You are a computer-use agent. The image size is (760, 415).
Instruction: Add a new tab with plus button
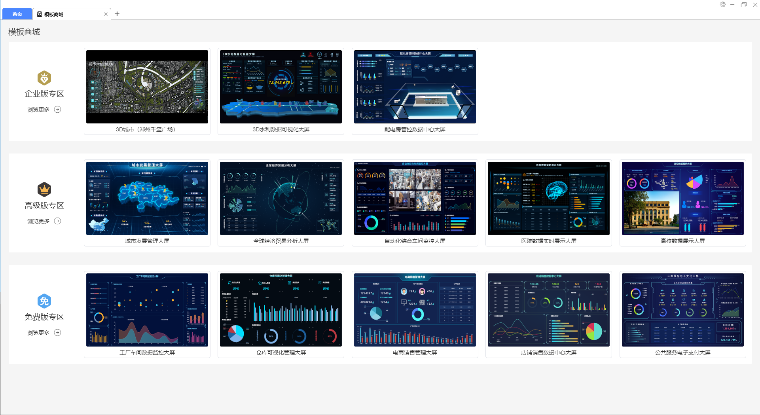117,14
